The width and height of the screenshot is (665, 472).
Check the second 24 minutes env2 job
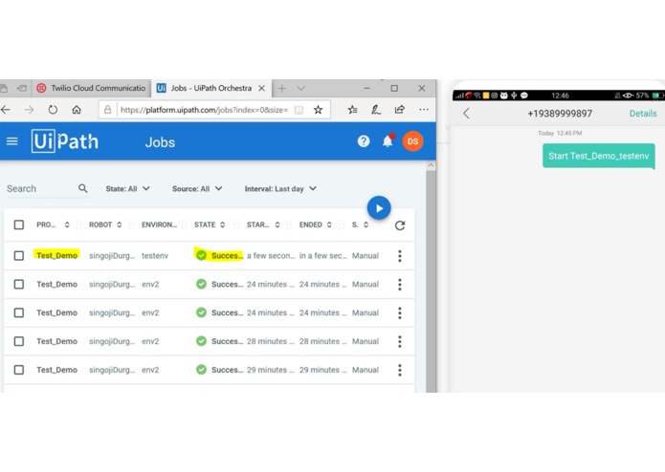19,312
